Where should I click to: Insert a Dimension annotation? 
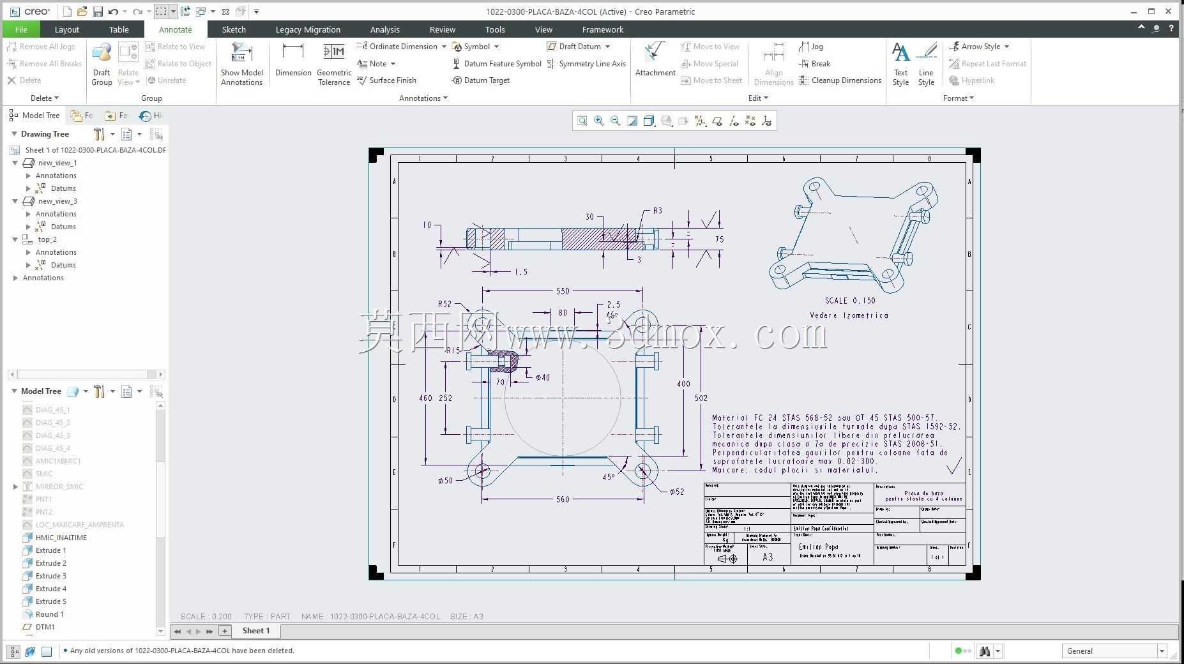click(x=293, y=60)
